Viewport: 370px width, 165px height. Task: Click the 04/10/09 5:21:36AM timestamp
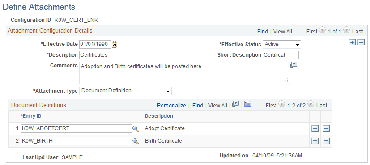click(277, 156)
